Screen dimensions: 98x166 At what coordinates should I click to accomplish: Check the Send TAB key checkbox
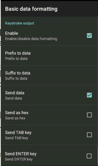[89, 135]
